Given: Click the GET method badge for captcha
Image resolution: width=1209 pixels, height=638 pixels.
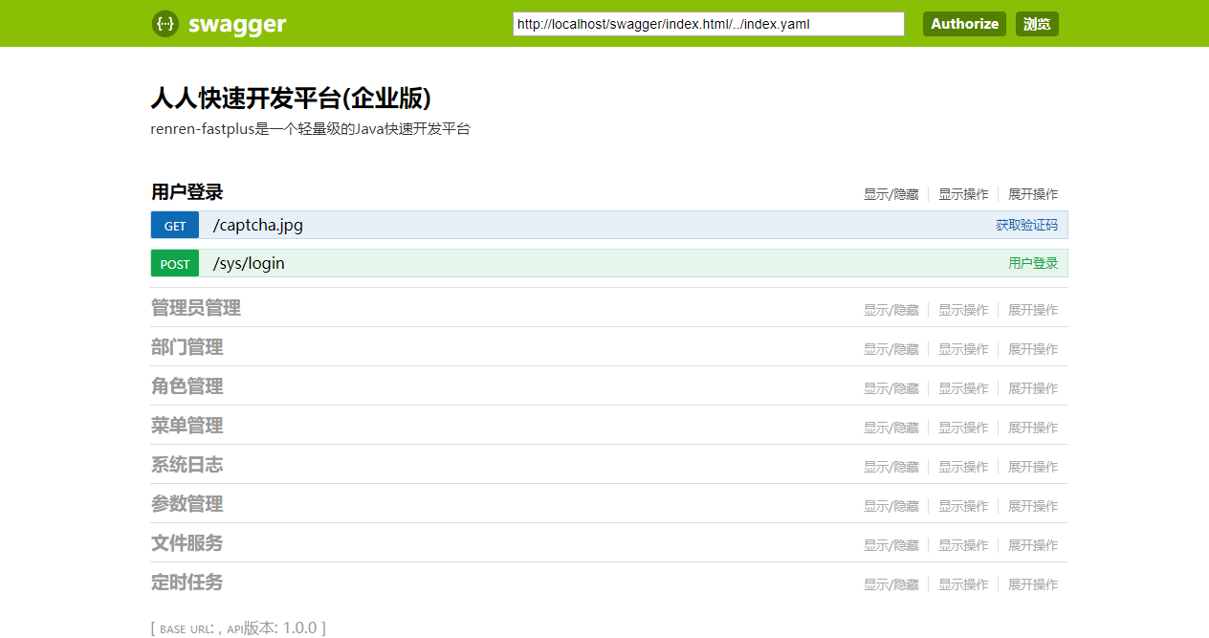Looking at the screenshot, I should (x=175, y=226).
